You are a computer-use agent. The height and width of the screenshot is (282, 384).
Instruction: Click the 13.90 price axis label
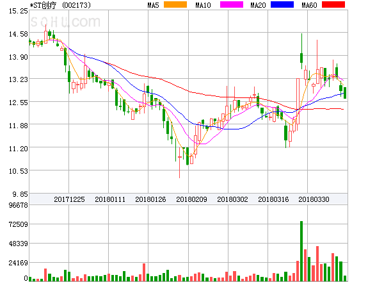coord(19,57)
